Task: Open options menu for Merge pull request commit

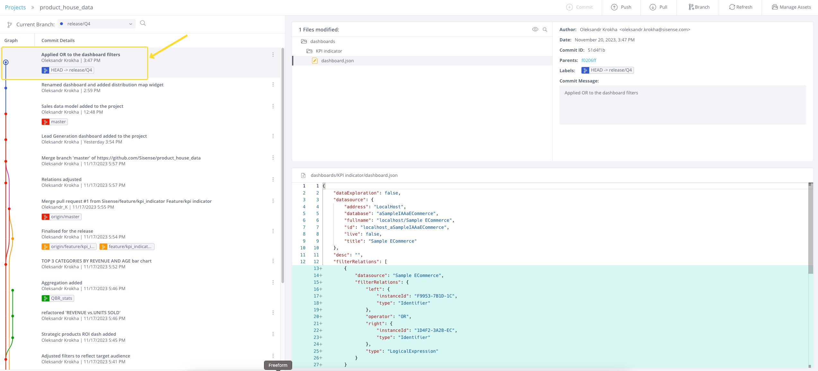Action: pyautogui.click(x=273, y=201)
